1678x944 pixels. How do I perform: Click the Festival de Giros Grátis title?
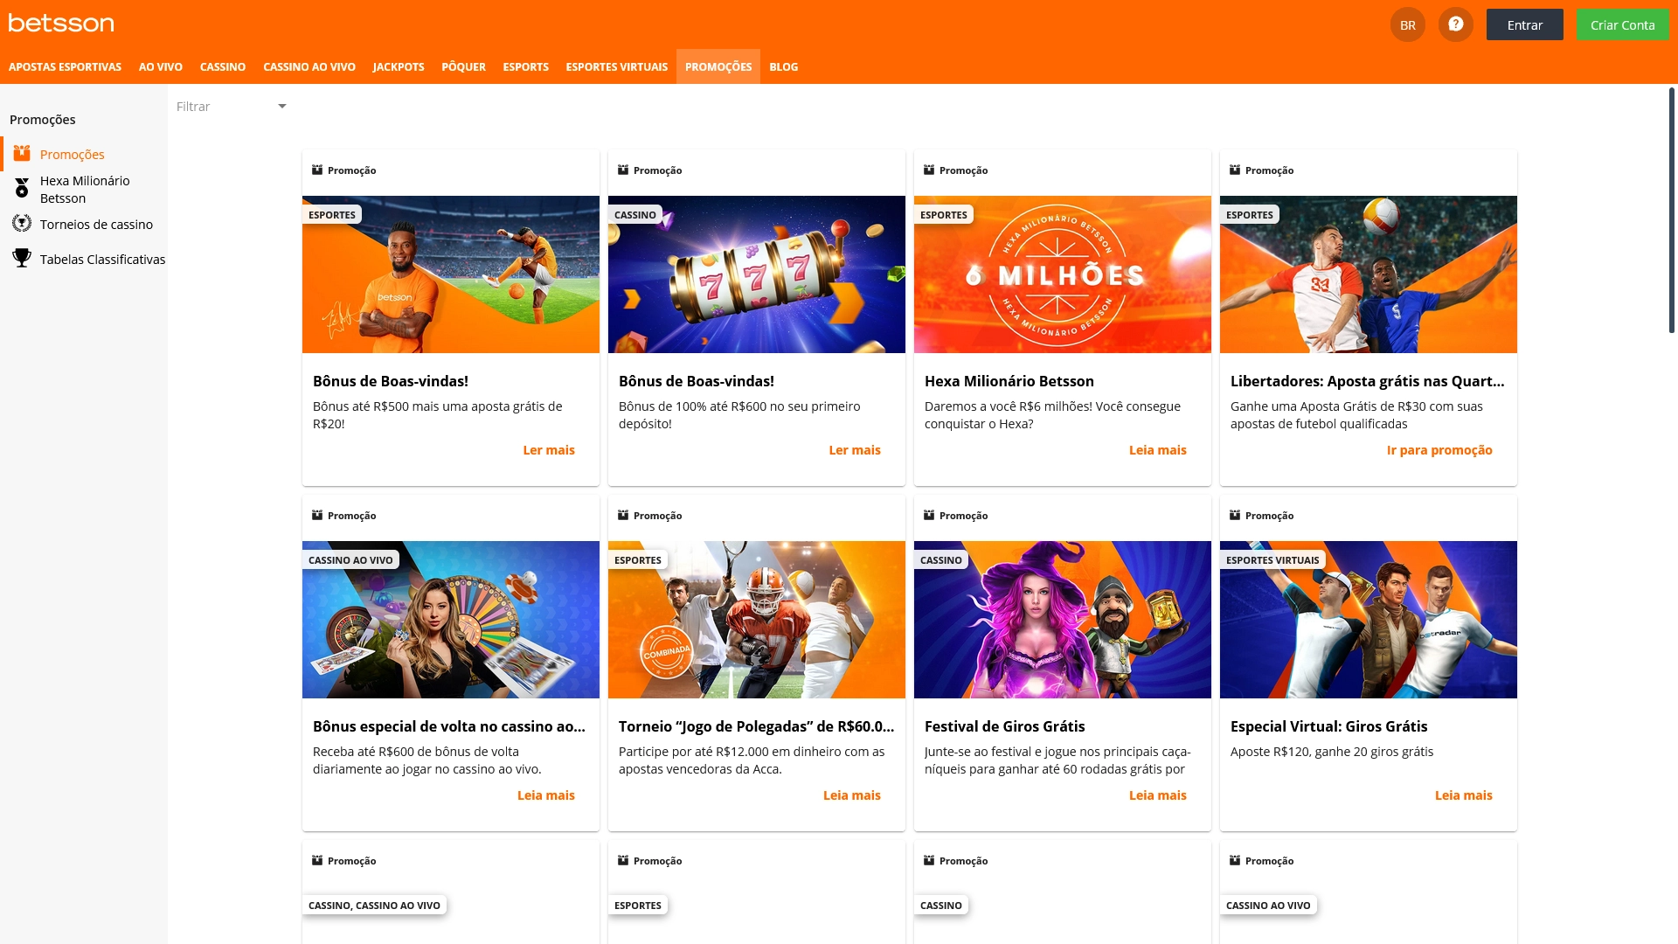pos(1004,726)
